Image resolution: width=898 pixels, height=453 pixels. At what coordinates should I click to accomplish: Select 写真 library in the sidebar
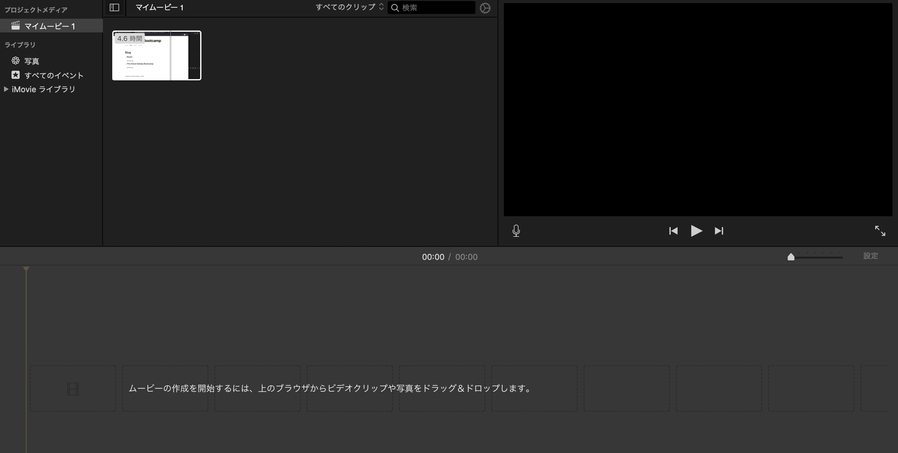[x=32, y=61]
